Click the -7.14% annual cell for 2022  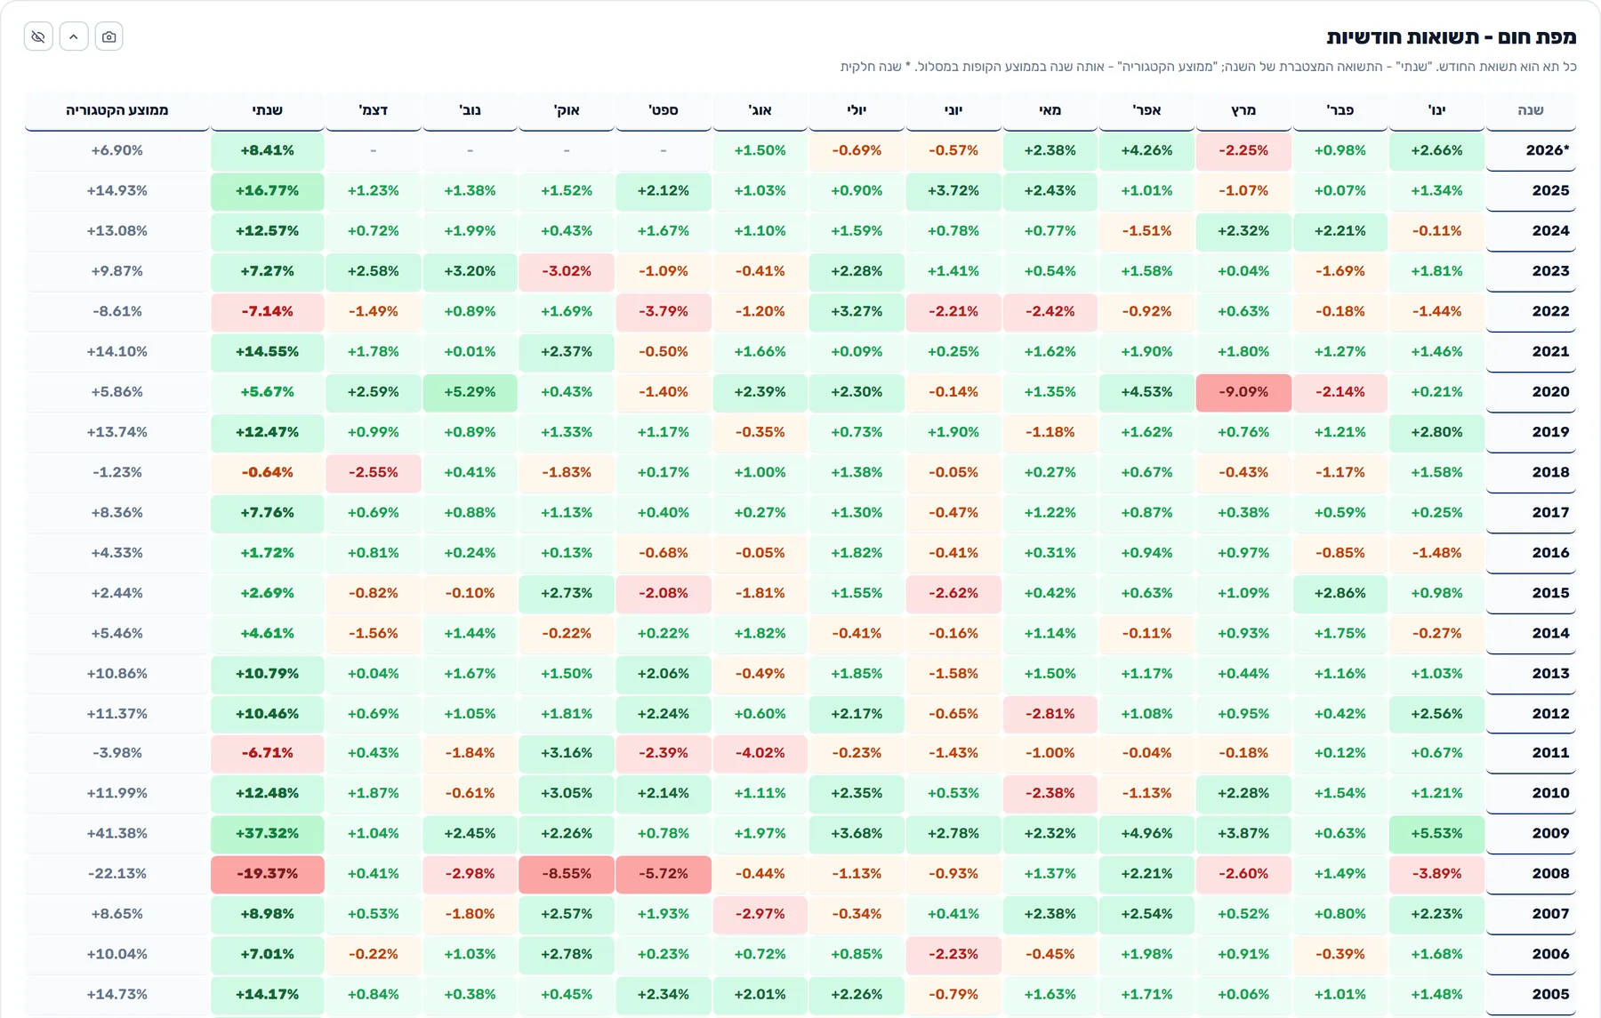click(x=267, y=312)
